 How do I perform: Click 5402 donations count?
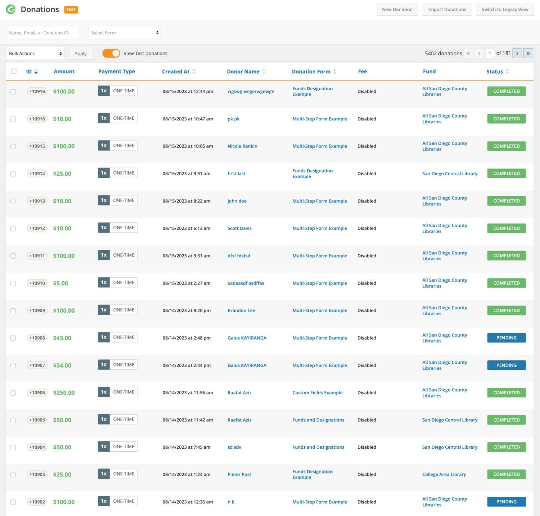coord(443,53)
